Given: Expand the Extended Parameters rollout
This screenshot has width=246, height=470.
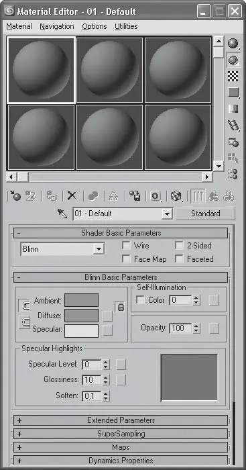Looking at the screenshot, I should click(121, 420).
